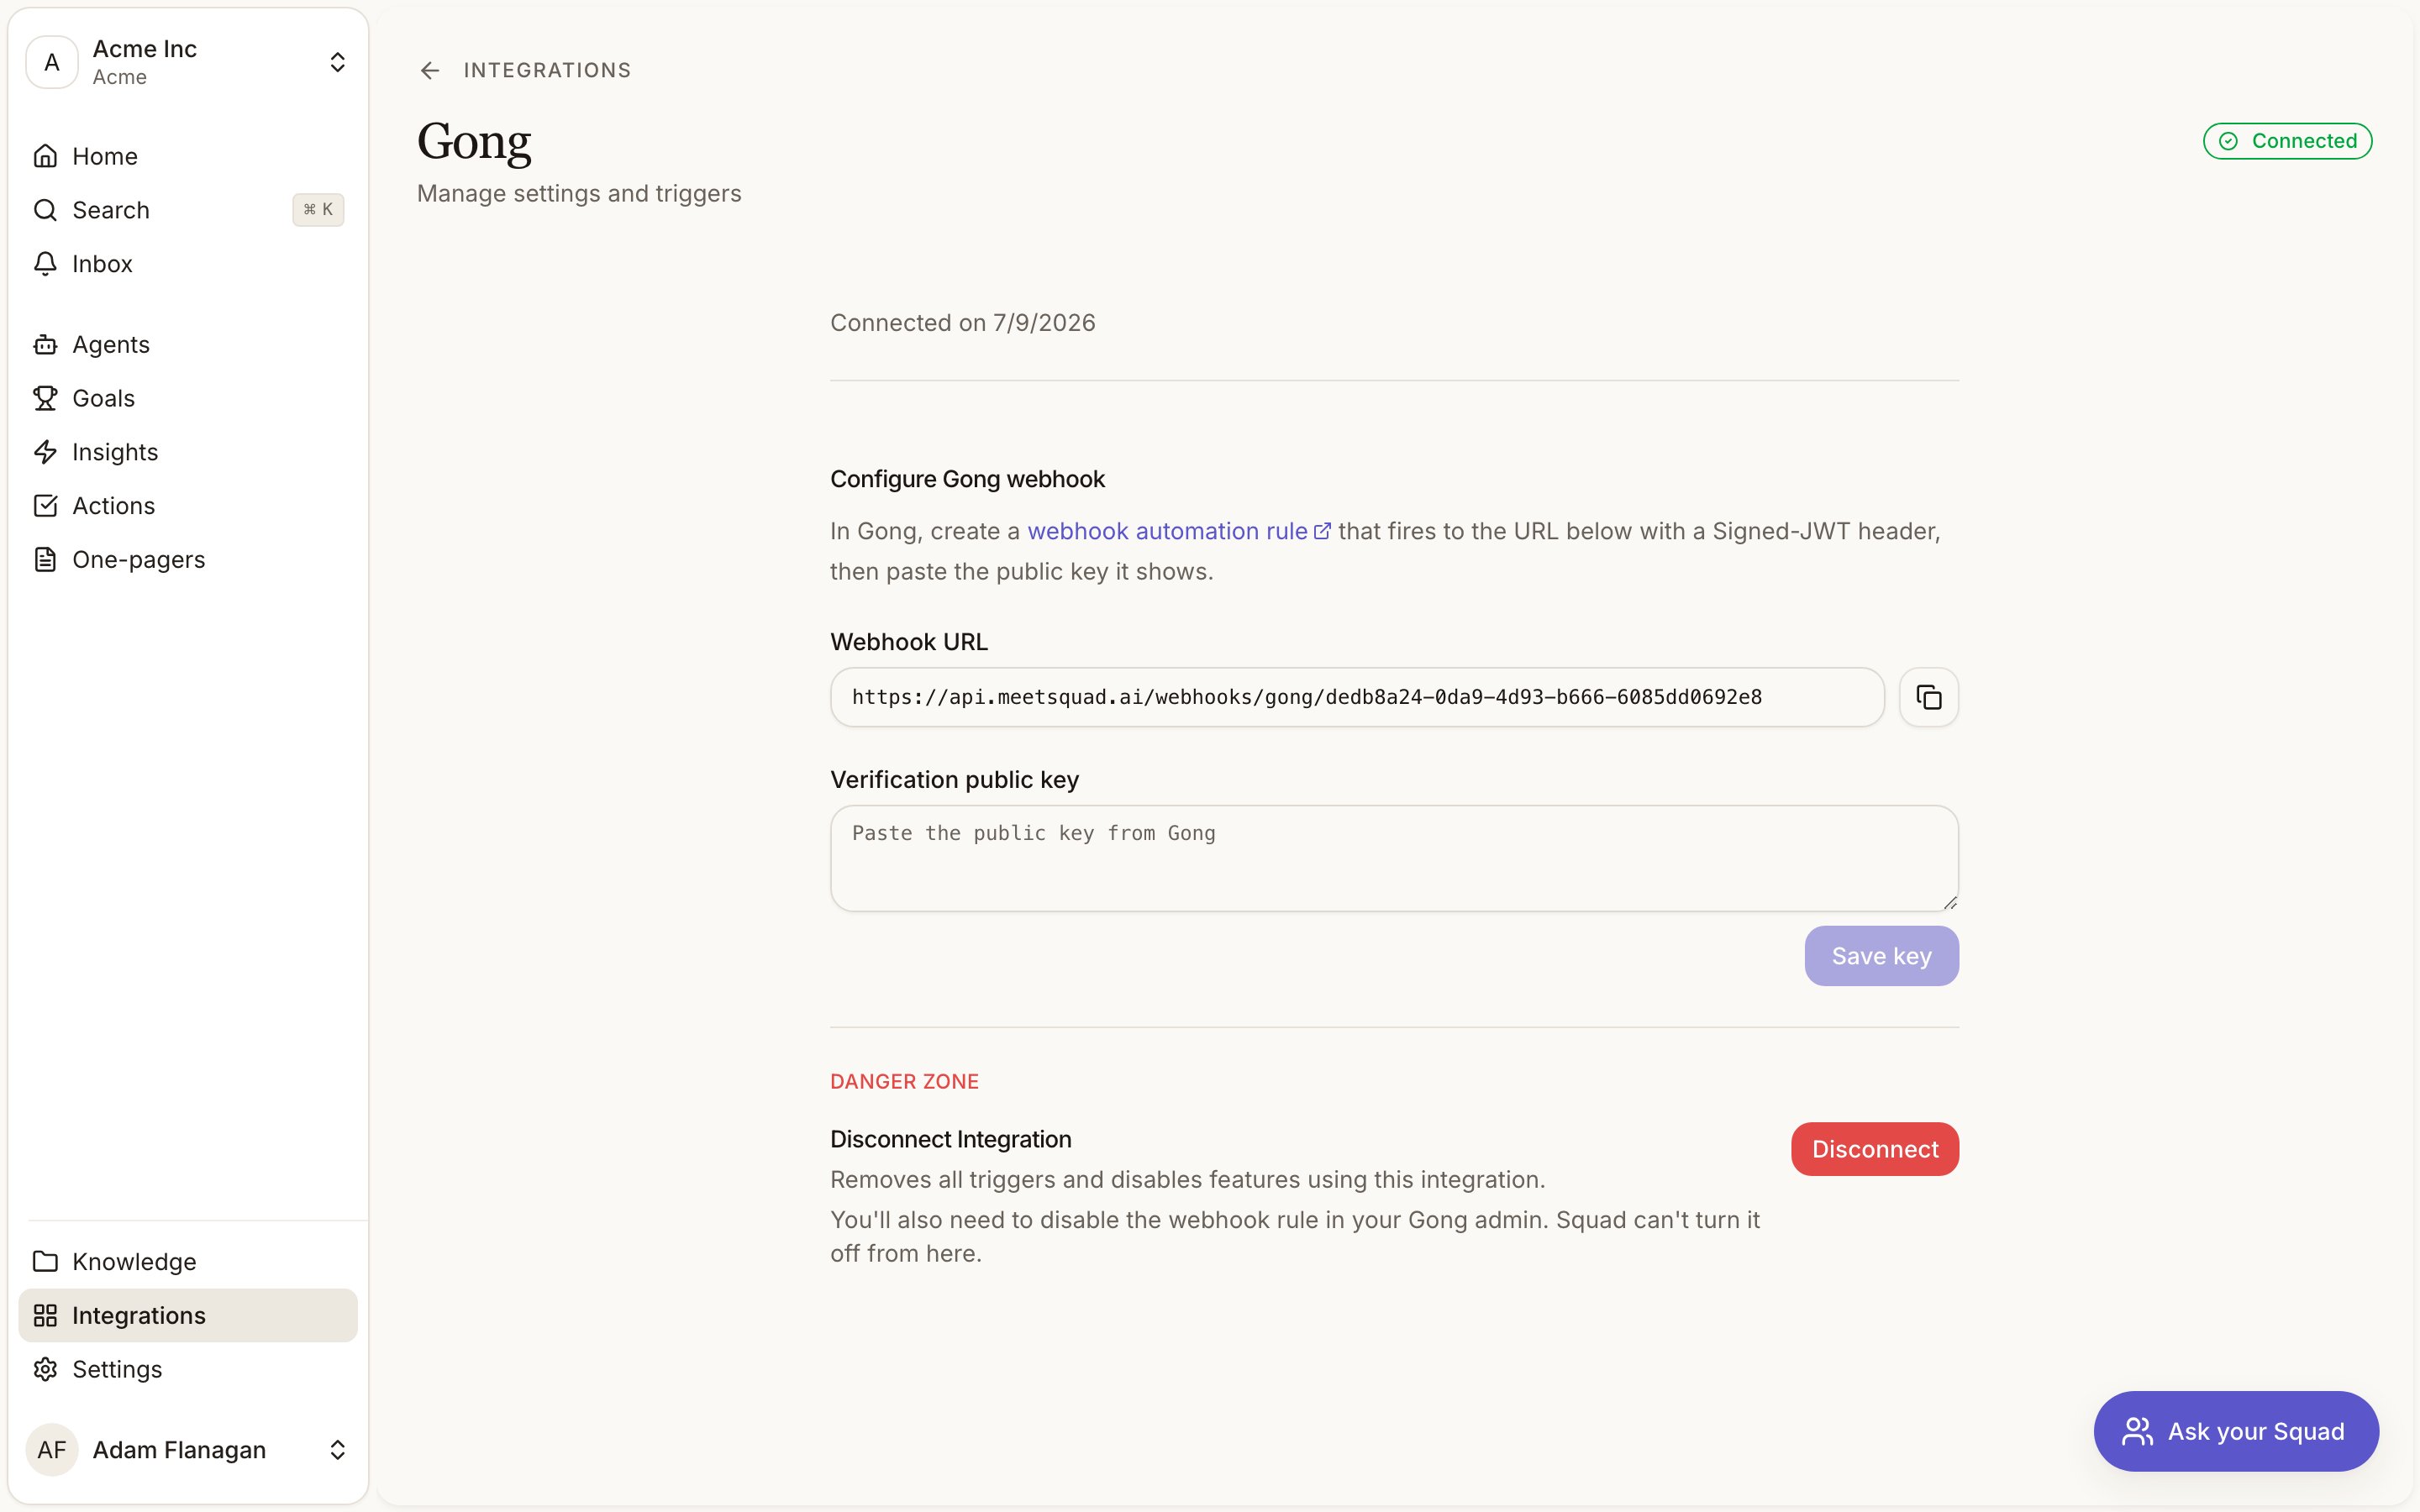Open the Knowledge section
2420x1512 pixels.
coord(188,1261)
